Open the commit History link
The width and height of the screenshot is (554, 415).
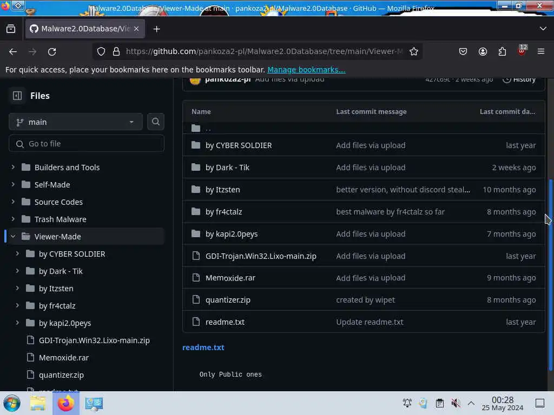pos(519,79)
